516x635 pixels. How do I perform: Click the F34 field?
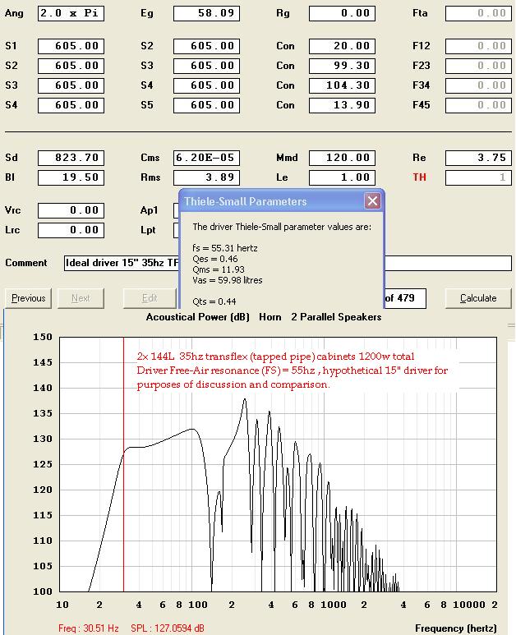(478, 85)
